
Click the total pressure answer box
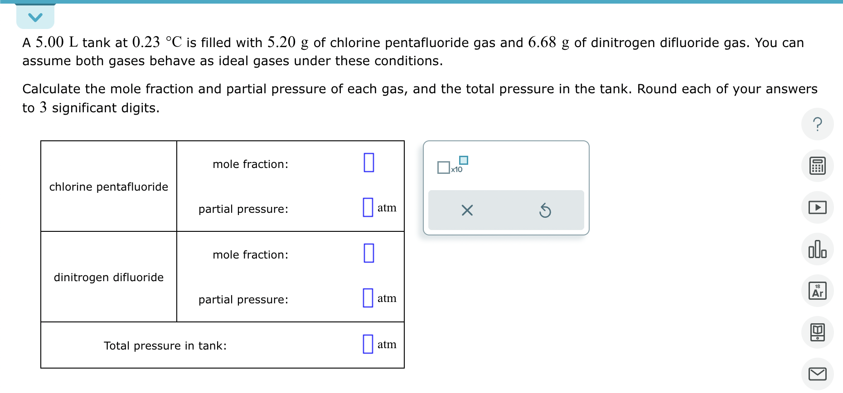tap(368, 345)
